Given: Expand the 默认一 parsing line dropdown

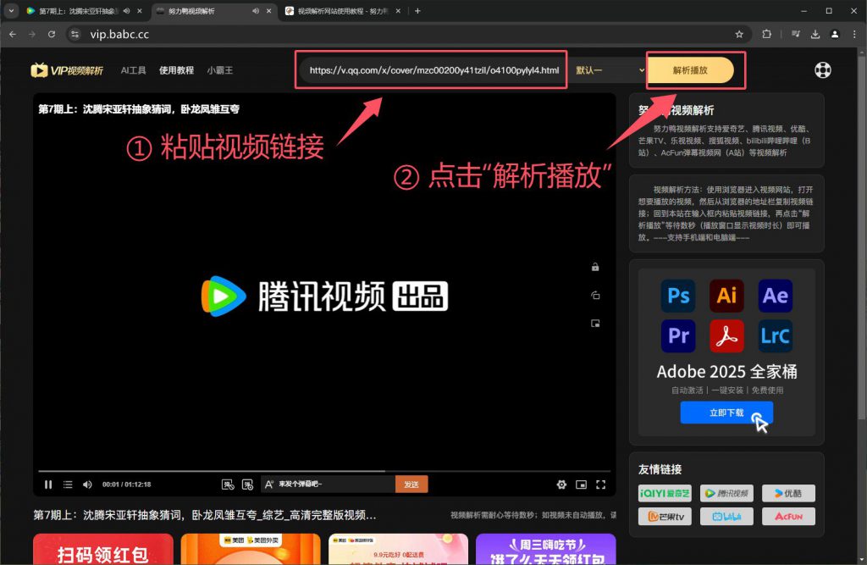Looking at the screenshot, I should click(610, 70).
